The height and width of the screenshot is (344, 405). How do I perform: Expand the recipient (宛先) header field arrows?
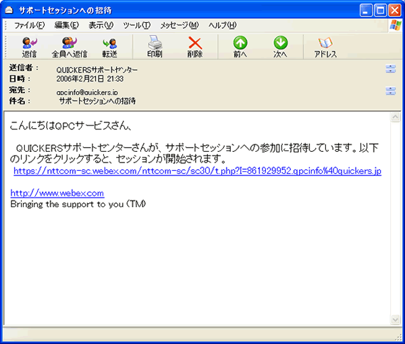[391, 91]
